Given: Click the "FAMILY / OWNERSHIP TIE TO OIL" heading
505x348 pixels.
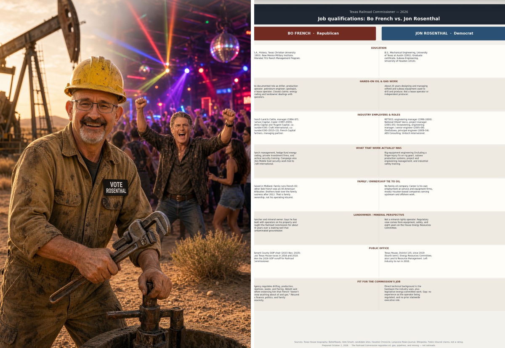Looking at the screenshot, I should [379, 181].
